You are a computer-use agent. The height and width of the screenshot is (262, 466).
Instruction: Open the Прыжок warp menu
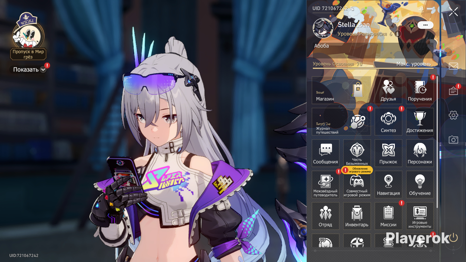click(x=388, y=153)
